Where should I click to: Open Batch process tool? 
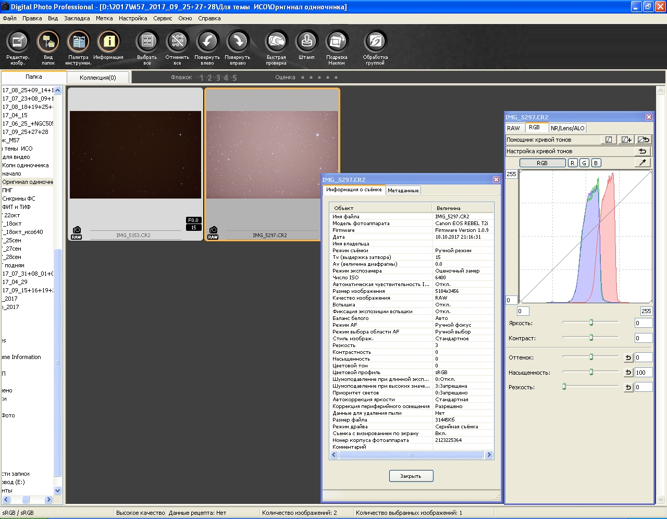click(375, 42)
